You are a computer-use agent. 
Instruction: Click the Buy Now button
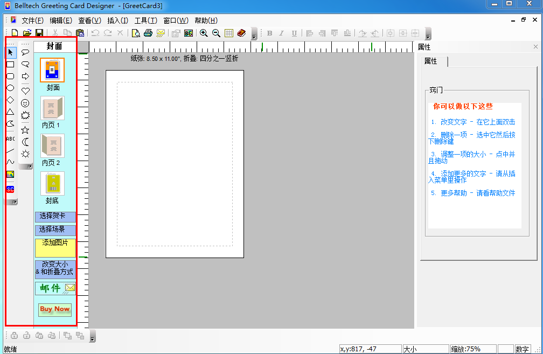click(55, 309)
